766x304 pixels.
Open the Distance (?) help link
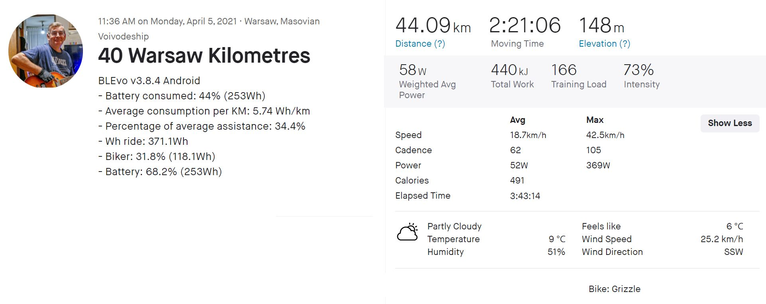click(420, 44)
